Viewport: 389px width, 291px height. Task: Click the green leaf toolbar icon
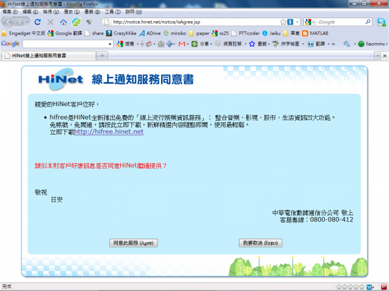coord(76,22)
